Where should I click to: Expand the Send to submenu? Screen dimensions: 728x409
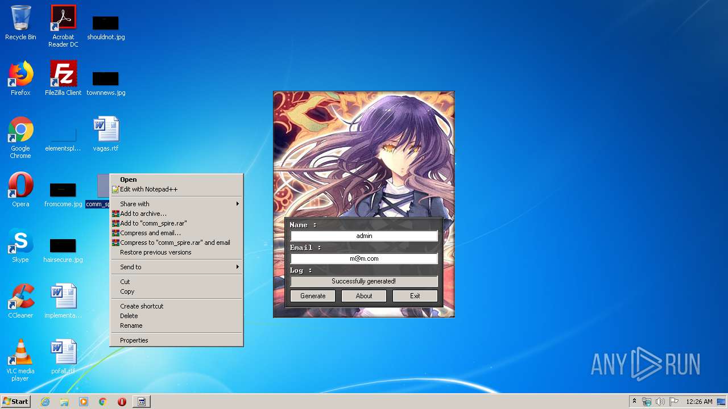176,267
